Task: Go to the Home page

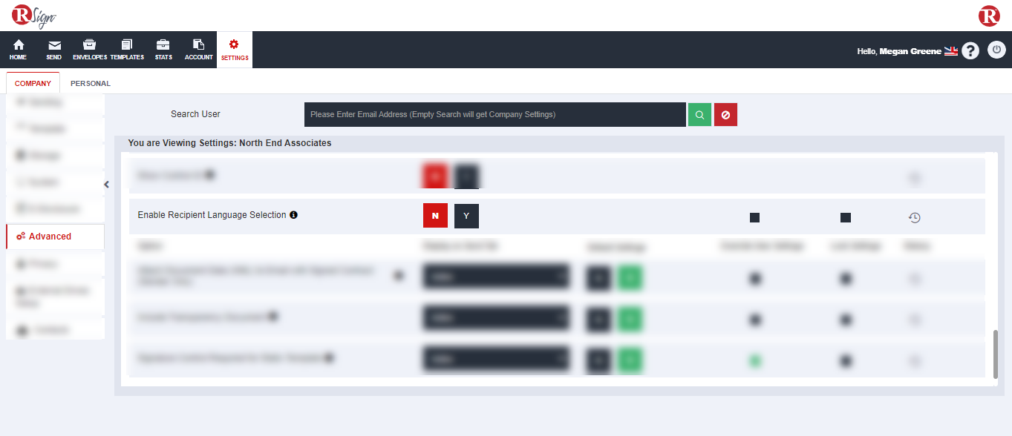Action: coord(18,50)
